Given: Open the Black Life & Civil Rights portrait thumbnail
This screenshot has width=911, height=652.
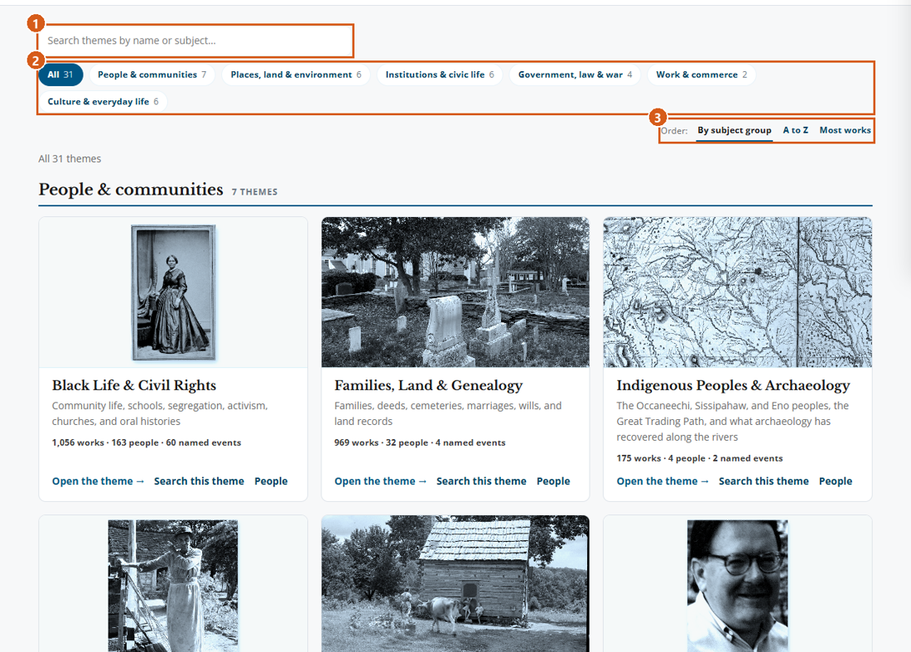Looking at the screenshot, I should pos(173,292).
